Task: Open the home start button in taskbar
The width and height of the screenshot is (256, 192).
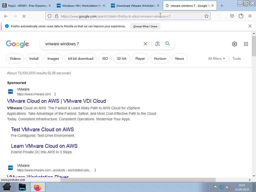Action: click(7, 187)
